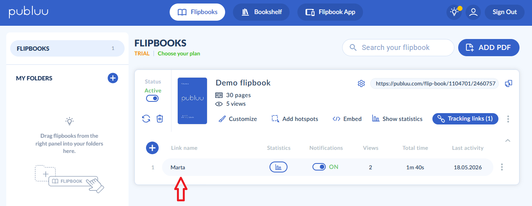Viewport: 532px width, 206px height.
Task: Open the Demo flipbook title
Action: point(243,83)
